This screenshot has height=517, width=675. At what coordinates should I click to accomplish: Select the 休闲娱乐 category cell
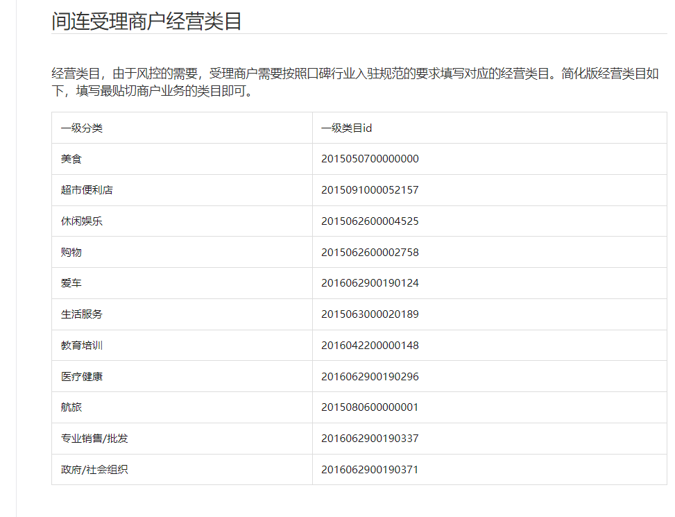82,221
